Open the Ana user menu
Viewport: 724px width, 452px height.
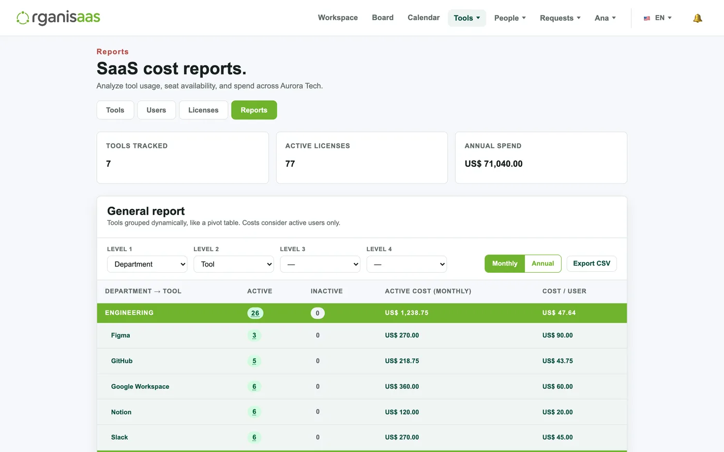point(605,18)
